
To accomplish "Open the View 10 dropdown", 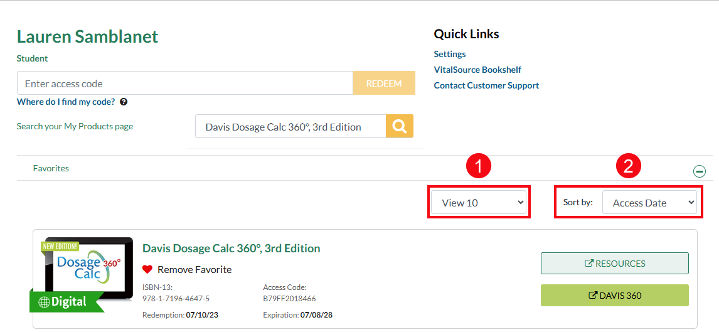I will pyautogui.click(x=479, y=202).
